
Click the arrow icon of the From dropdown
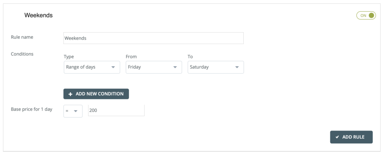pyautogui.click(x=175, y=67)
